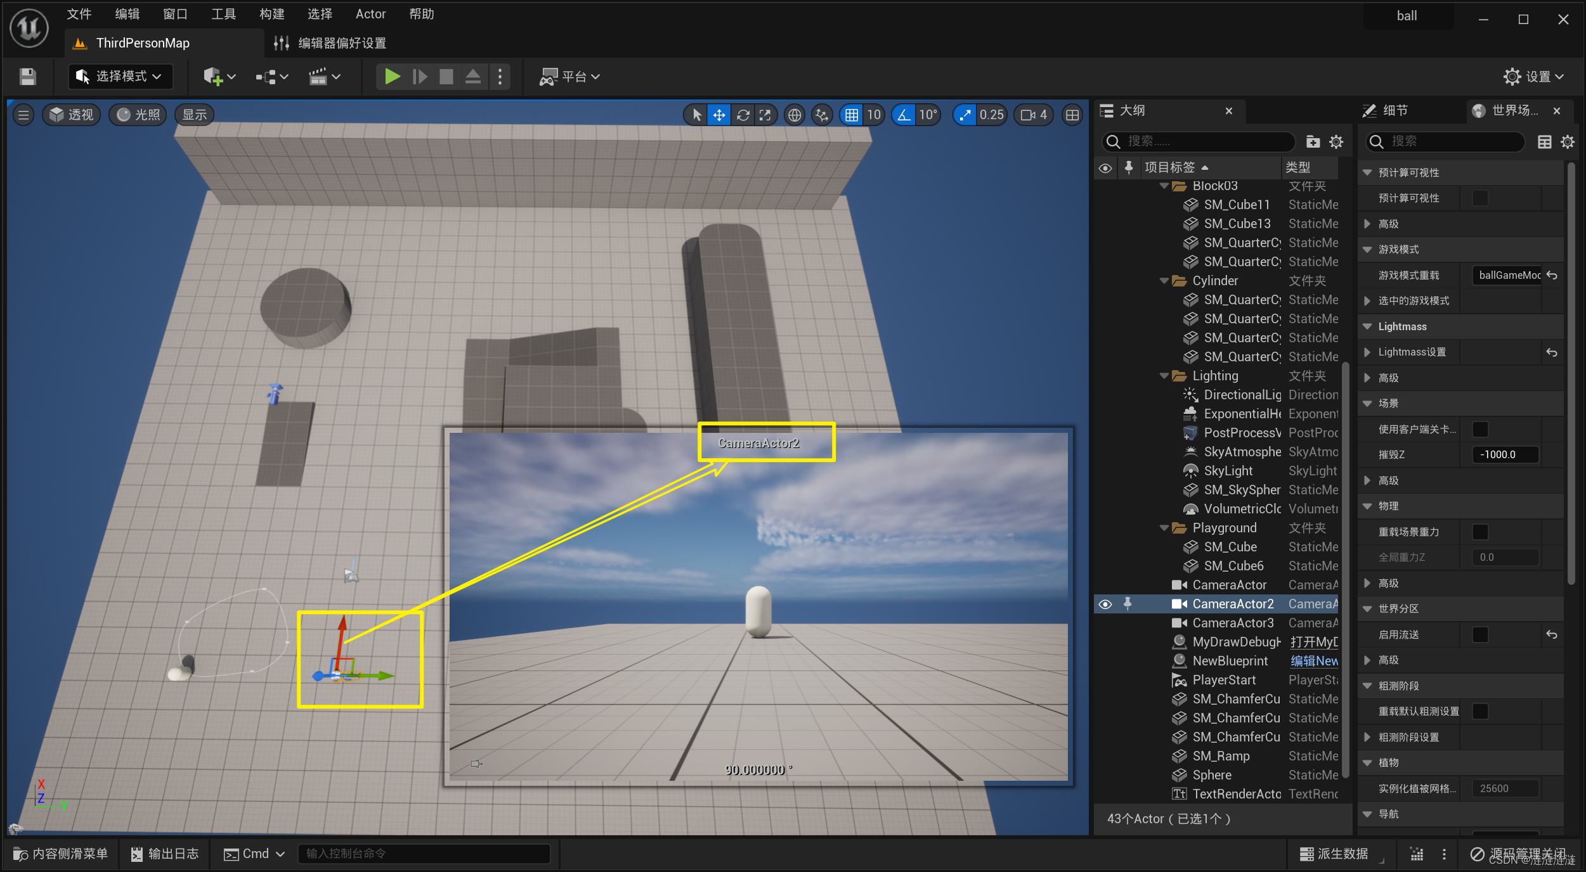1586x872 pixels.
Task: Open the 工具 menu
Action: (x=223, y=14)
